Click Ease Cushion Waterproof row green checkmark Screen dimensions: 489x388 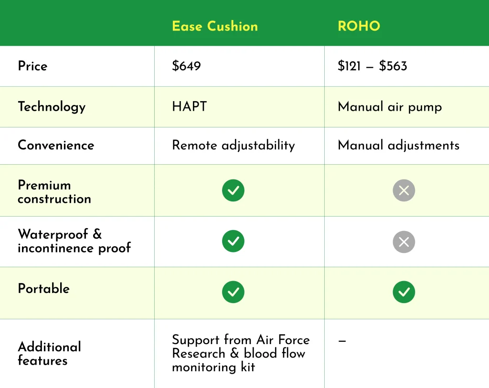click(x=233, y=241)
